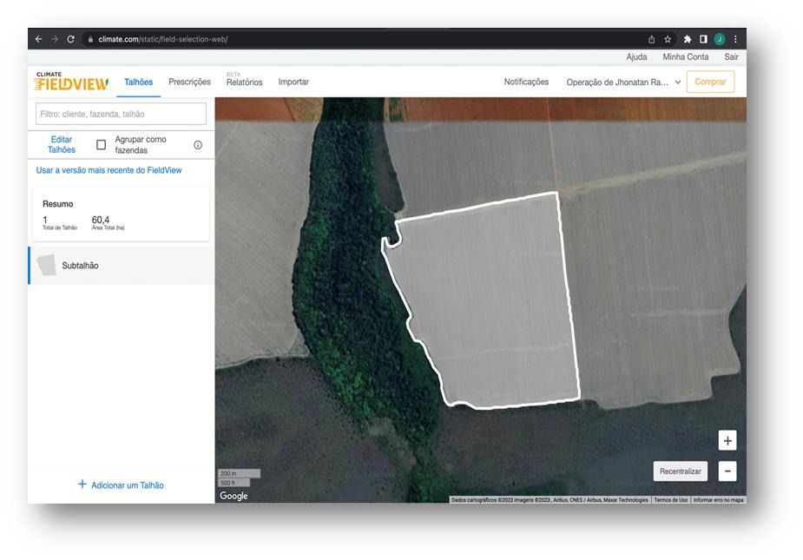Click the Comprar button

click(x=709, y=82)
